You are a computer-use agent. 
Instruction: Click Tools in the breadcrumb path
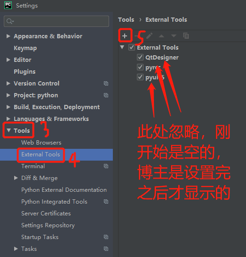126,20
